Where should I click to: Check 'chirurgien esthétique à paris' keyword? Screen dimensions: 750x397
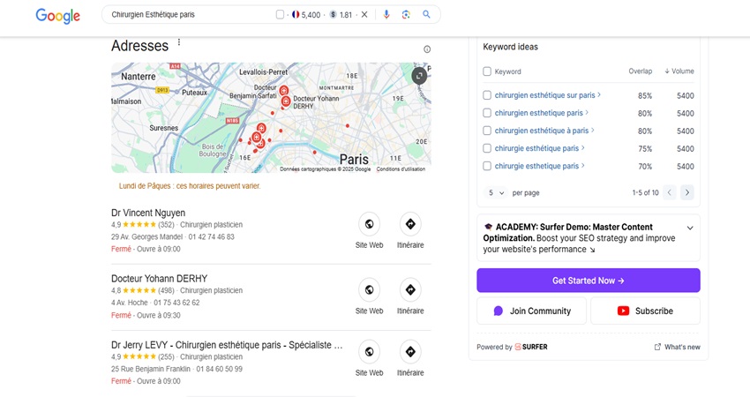coord(487,131)
